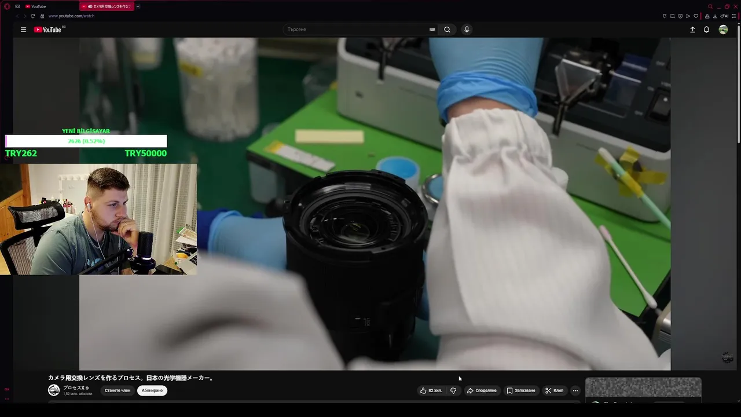The image size is (741, 417).
Task: Open the YouTube hamburger guide menu
Action: 23,30
